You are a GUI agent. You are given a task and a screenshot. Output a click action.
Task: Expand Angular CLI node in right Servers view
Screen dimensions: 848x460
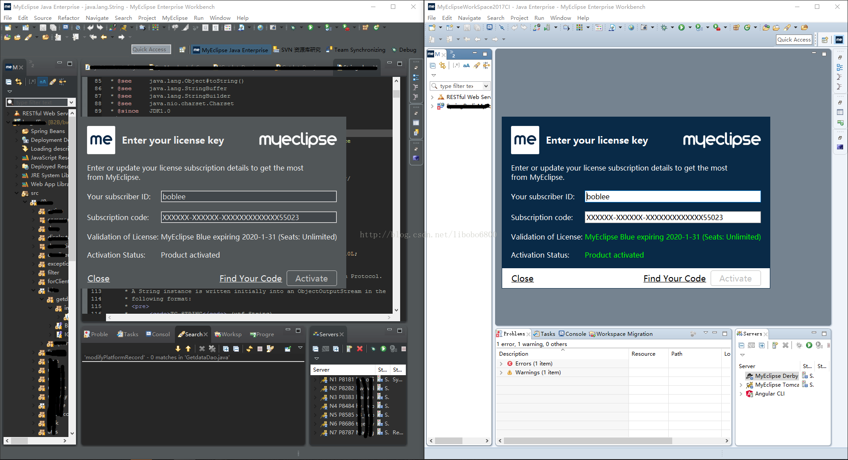[741, 394]
